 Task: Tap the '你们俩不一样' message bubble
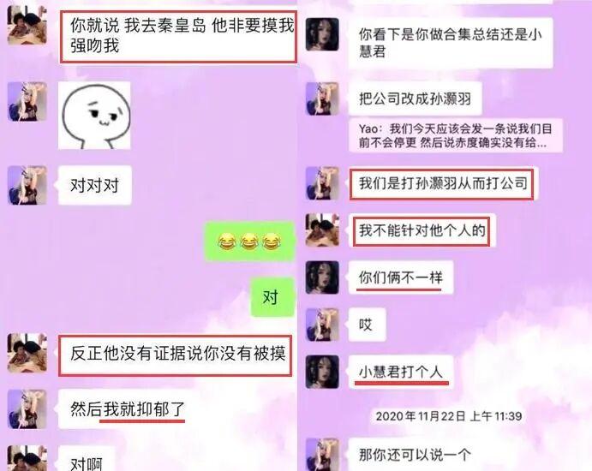[400, 277]
